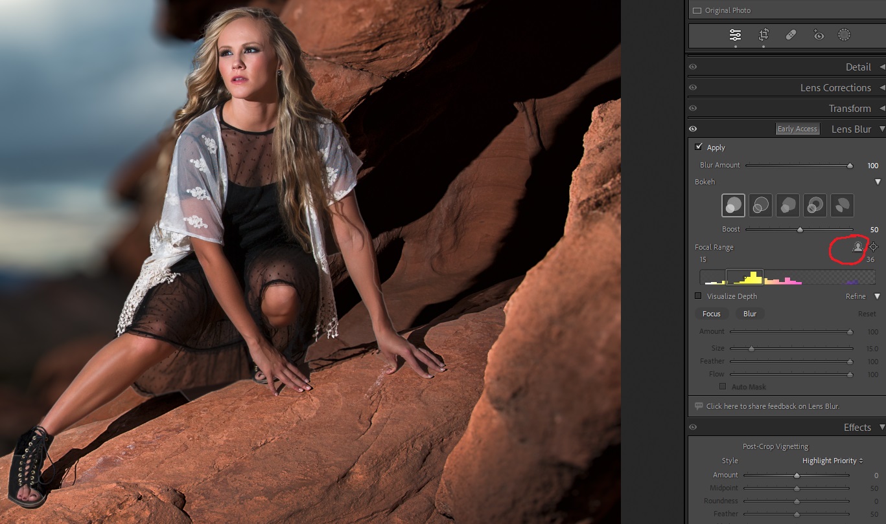
Task: Choose the Ring bokeh style
Action: [x=815, y=206]
